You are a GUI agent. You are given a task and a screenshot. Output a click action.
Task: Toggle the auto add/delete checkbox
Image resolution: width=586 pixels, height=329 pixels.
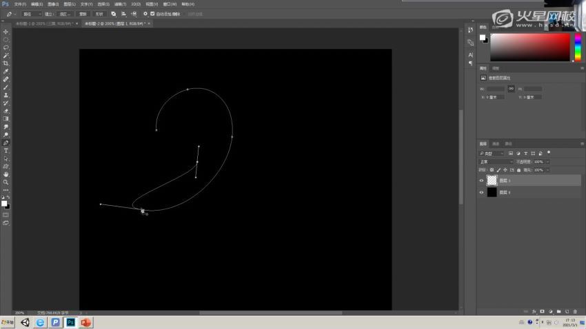(152, 14)
